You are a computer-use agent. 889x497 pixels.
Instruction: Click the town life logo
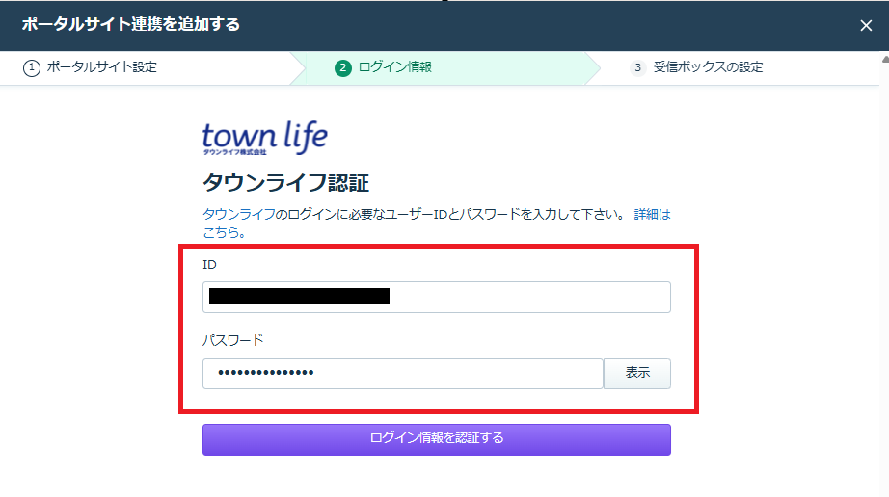coord(265,138)
